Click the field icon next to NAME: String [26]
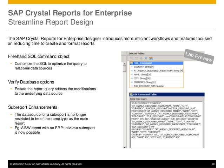 point(132,74)
